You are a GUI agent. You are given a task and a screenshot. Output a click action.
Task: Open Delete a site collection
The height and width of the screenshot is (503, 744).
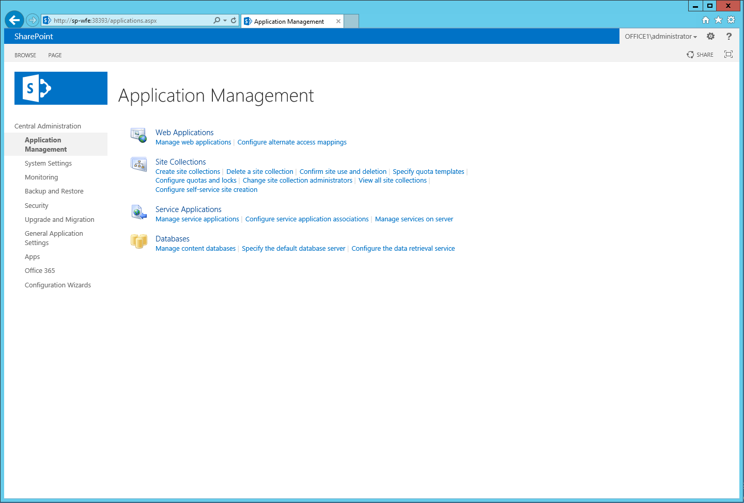click(260, 172)
